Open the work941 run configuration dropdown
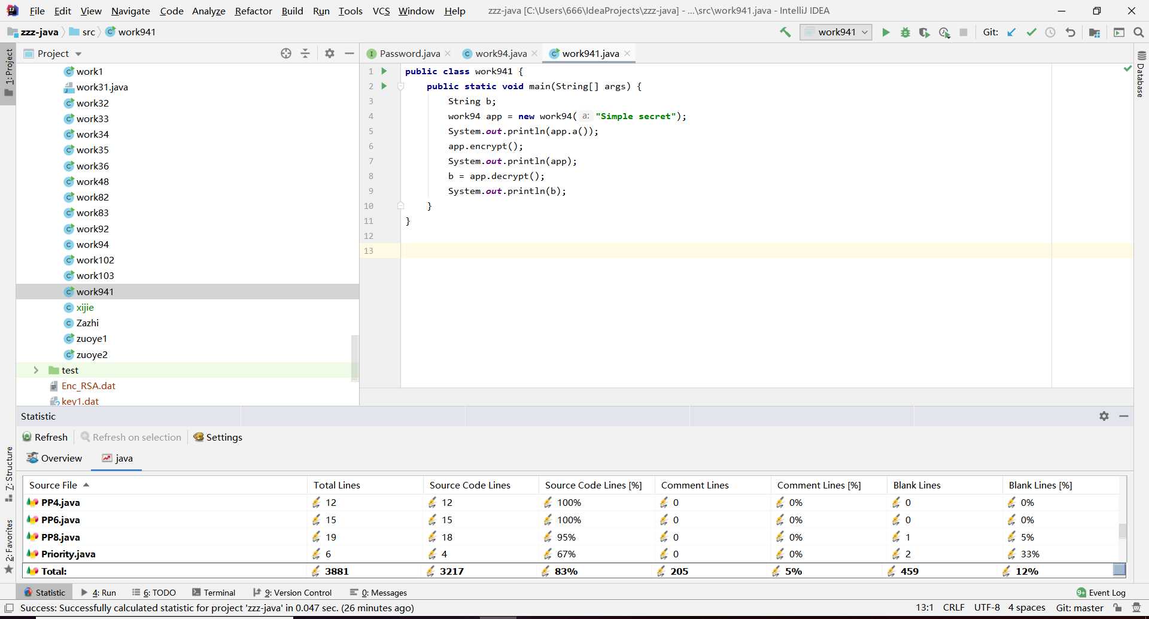The height and width of the screenshot is (619, 1149). pos(836,32)
